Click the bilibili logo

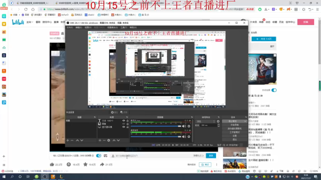point(18,22)
